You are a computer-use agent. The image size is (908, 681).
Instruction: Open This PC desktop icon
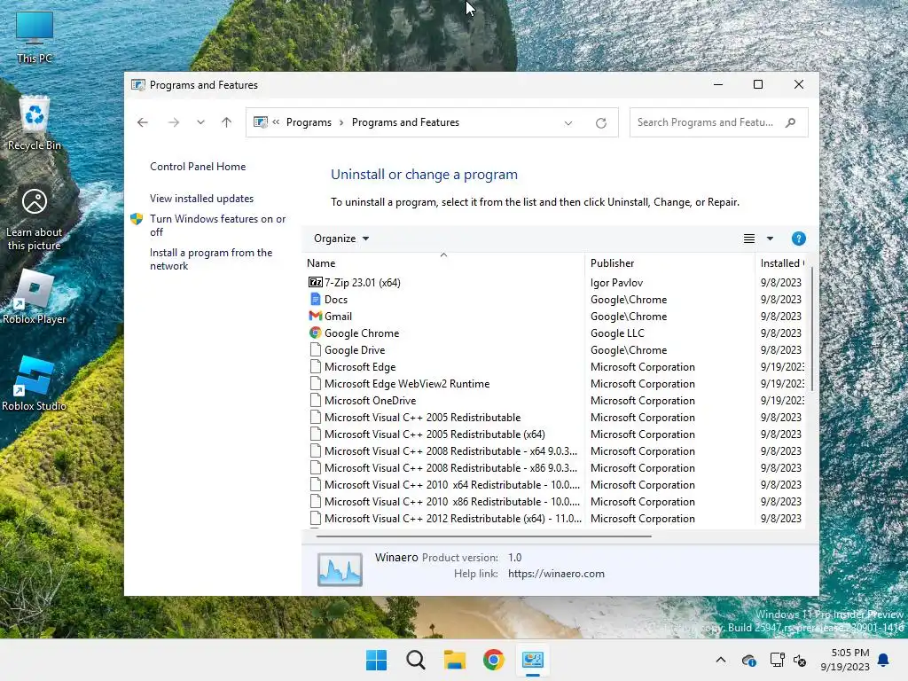coord(35,37)
